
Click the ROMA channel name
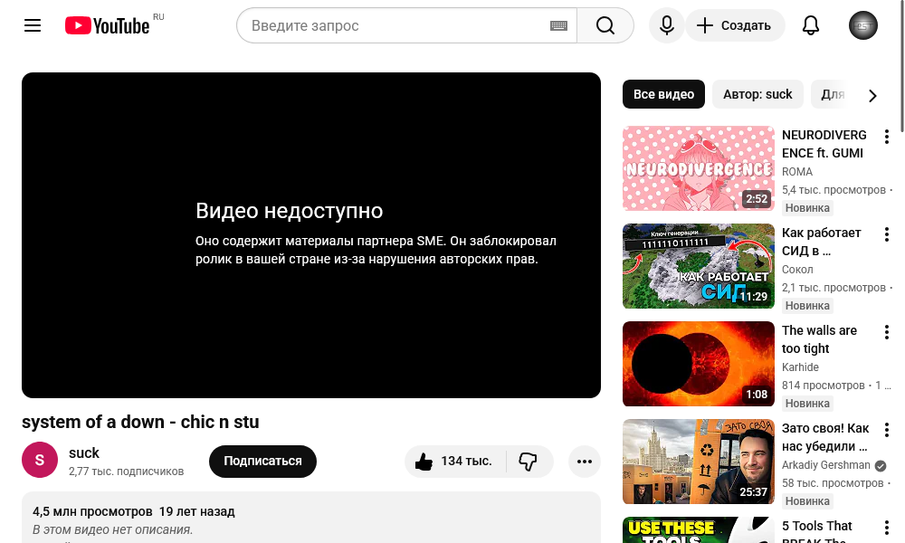pyautogui.click(x=797, y=172)
